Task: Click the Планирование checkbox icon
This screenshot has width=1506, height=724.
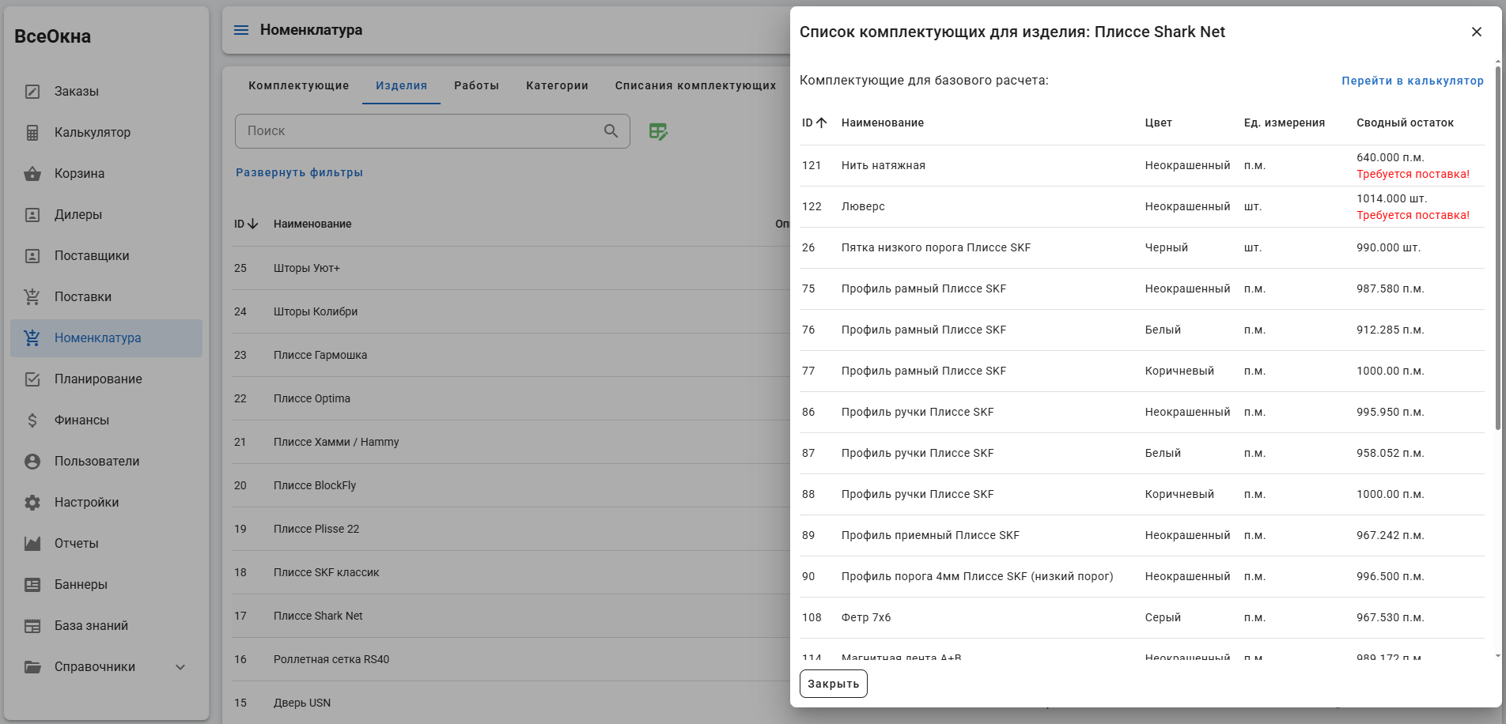Action: [x=32, y=379]
